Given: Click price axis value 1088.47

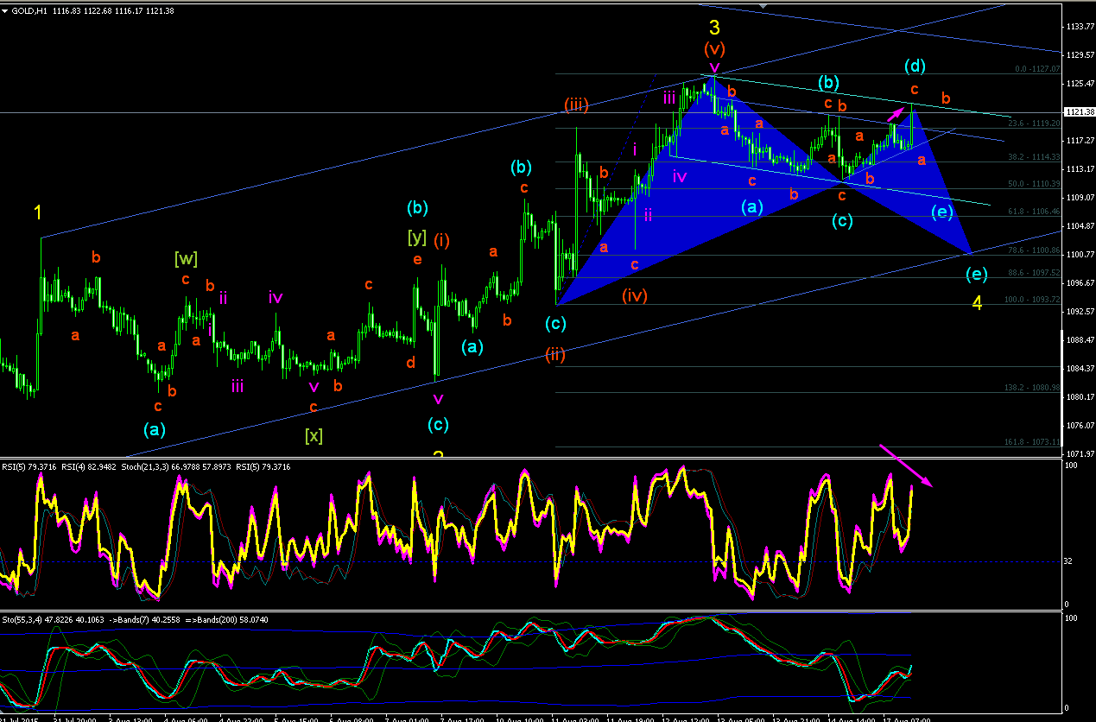Looking at the screenshot, I should point(1080,340).
